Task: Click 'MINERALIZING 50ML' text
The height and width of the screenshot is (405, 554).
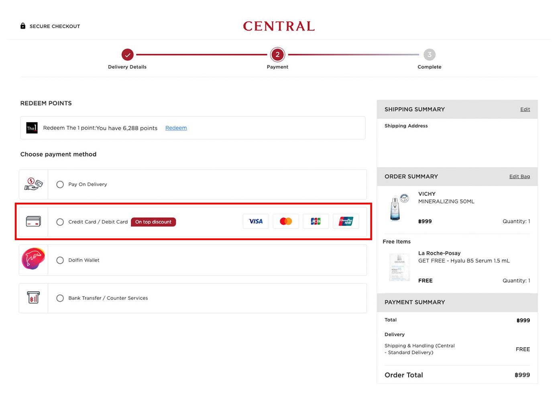Action: tap(446, 201)
